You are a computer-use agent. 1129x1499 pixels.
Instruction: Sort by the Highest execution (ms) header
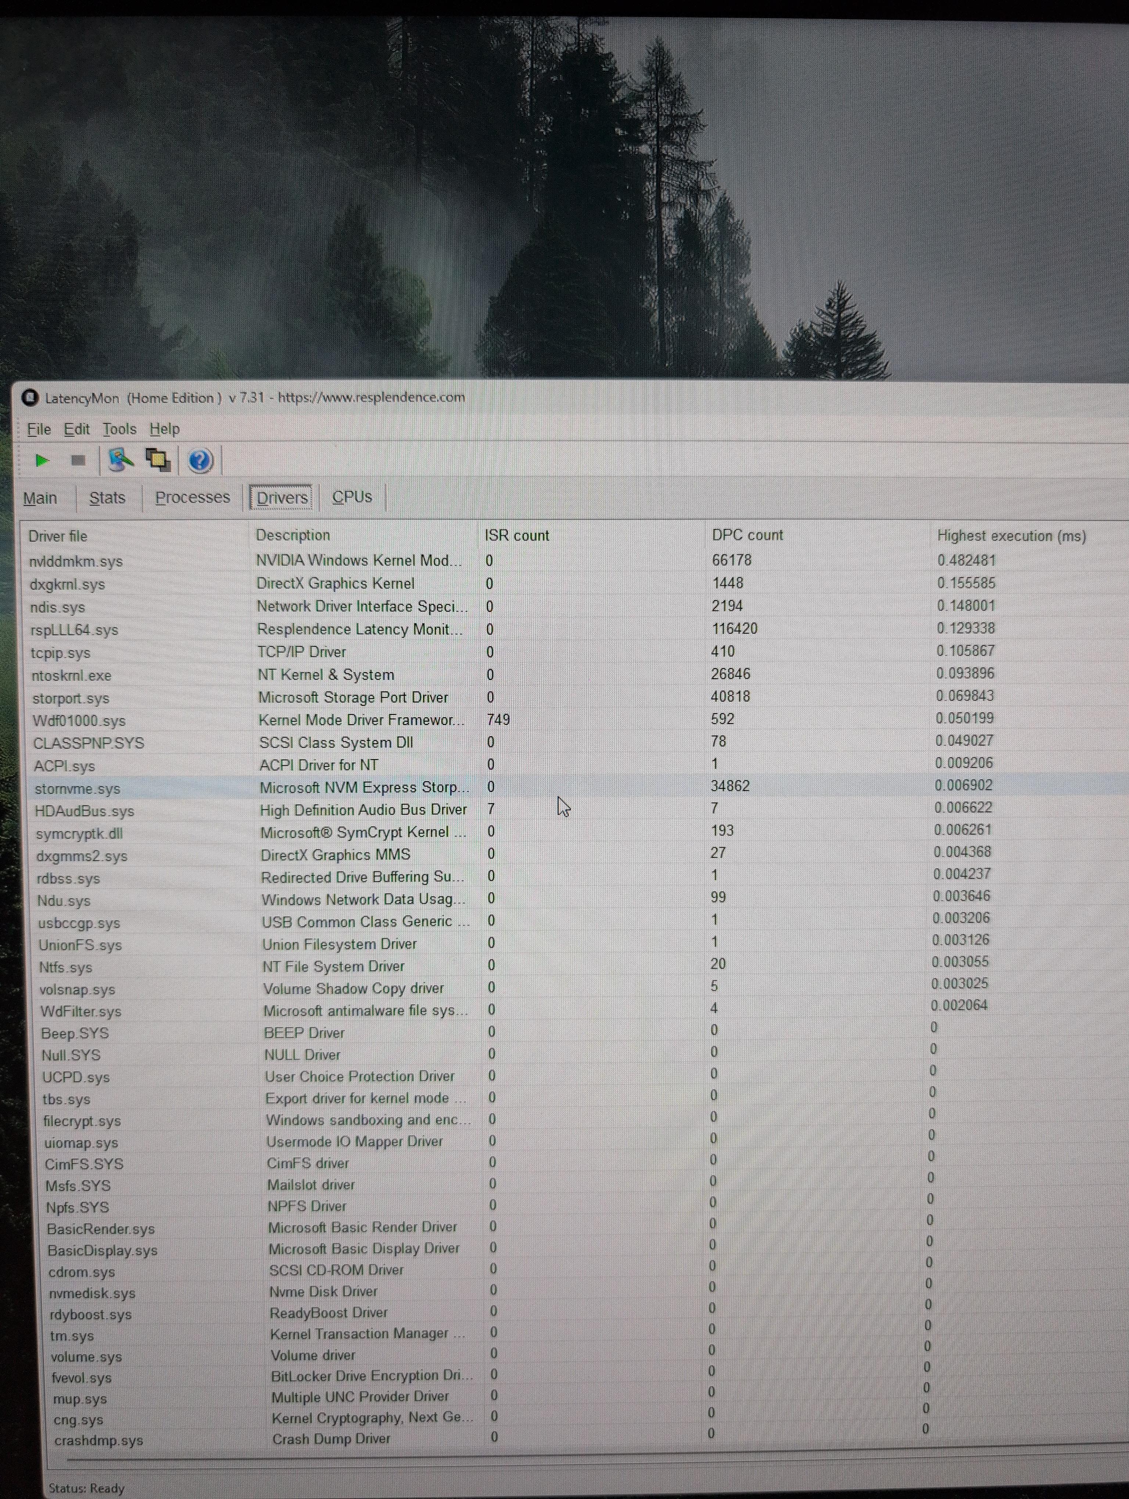click(x=1011, y=536)
